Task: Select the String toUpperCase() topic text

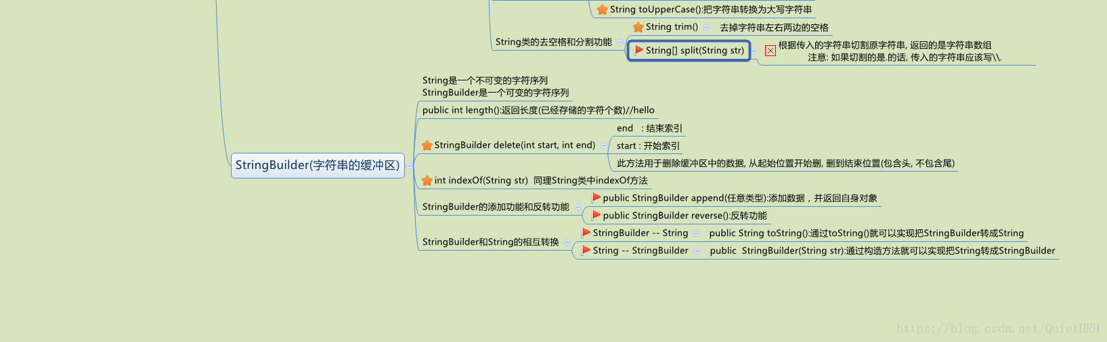Action: 711,9
